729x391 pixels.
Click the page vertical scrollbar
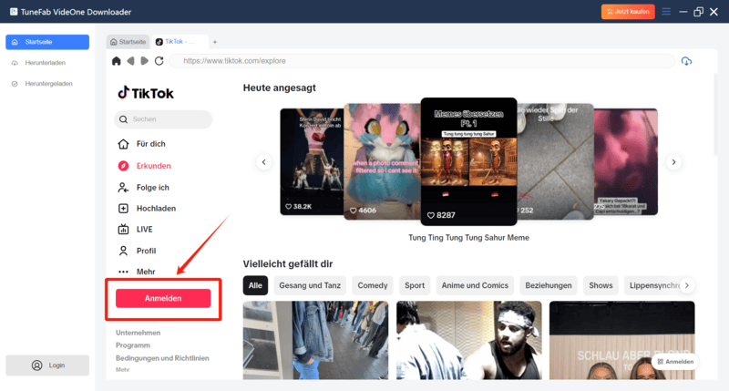click(715, 114)
